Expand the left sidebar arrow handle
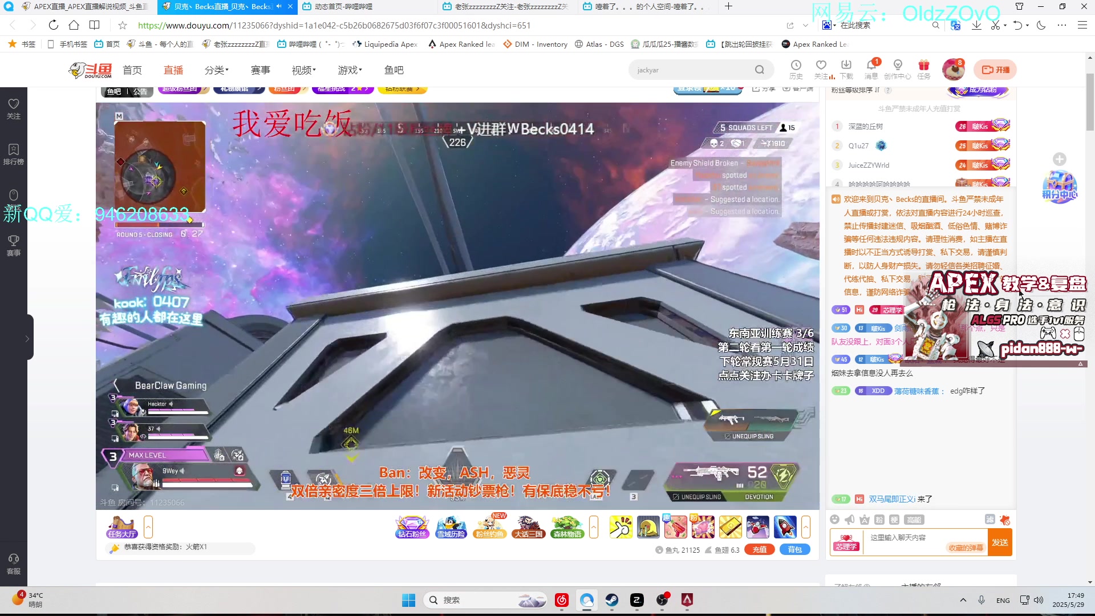The width and height of the screenshot is (1095, 616). click(28, 338)
